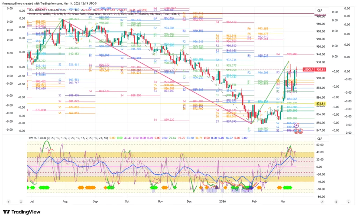This screenshot has width=357, height=219.
Task: Click the A axis button in bottom right
Action: pos(322,202)
